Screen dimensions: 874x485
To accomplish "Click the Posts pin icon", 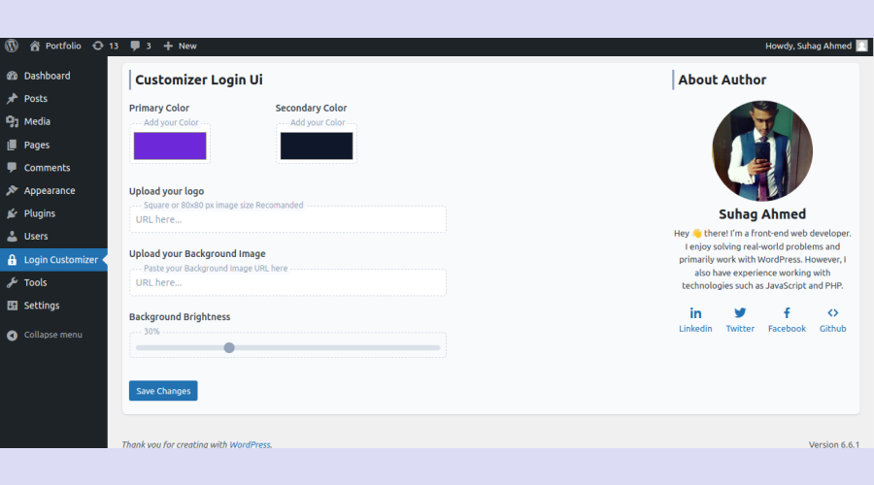I will pos(12,99).
